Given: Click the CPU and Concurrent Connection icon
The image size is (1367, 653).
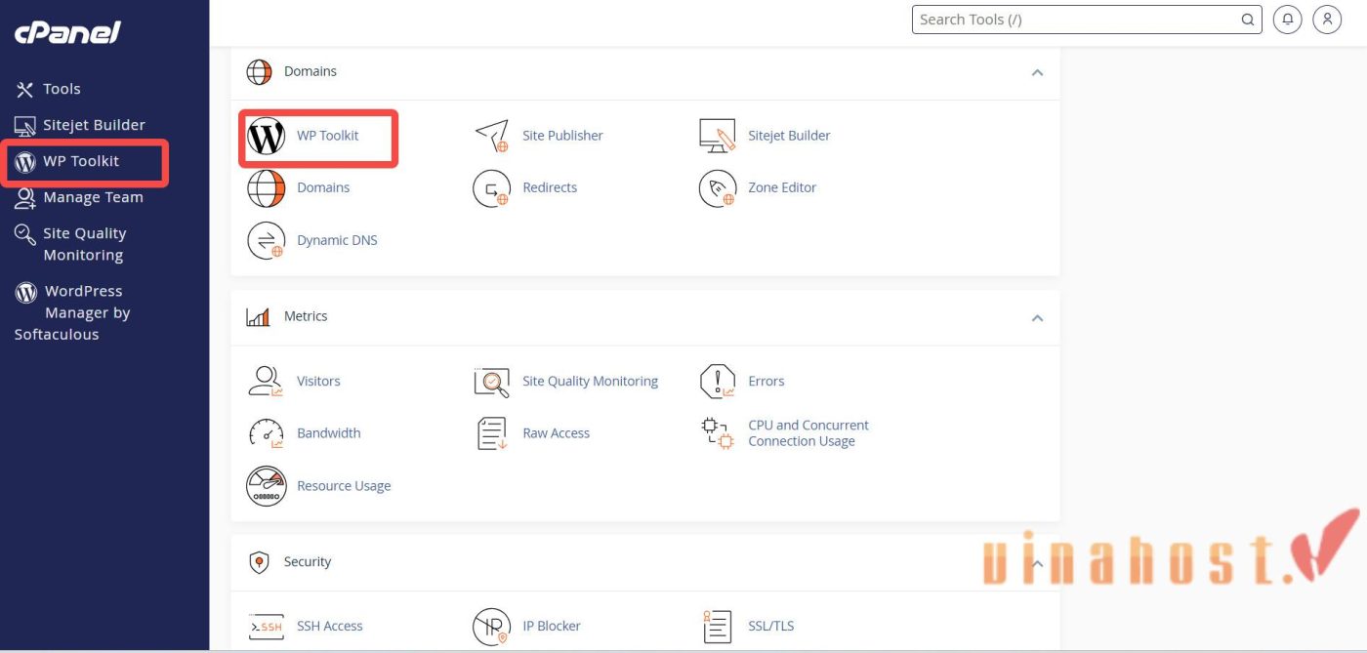Looking at the screenshot, I should click(717, 433).
